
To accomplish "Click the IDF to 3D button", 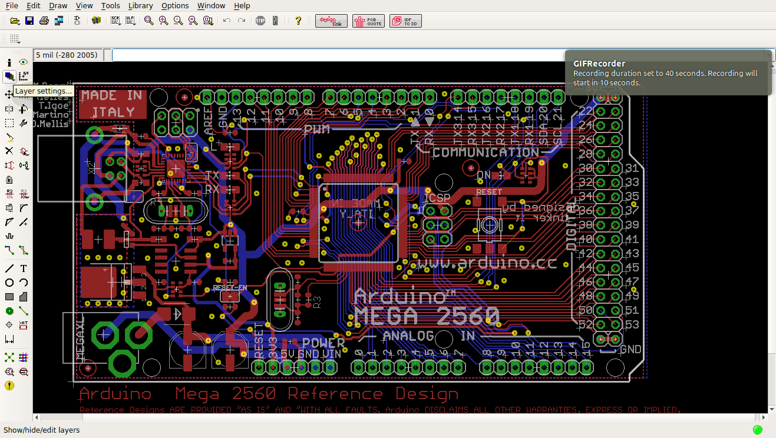I will point(405,21).
